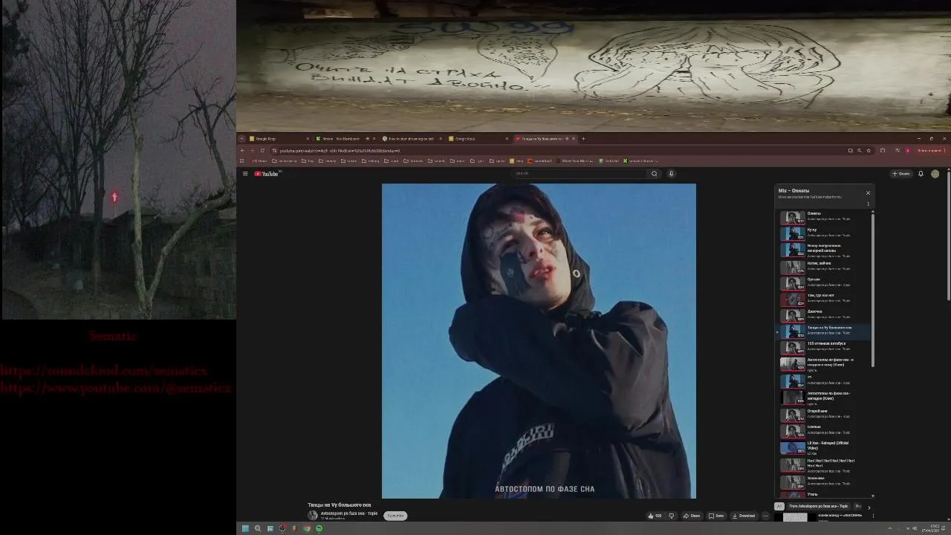Close the Mix playlist panel
This screenshot has height=535, width=951.
pos(868,193)
